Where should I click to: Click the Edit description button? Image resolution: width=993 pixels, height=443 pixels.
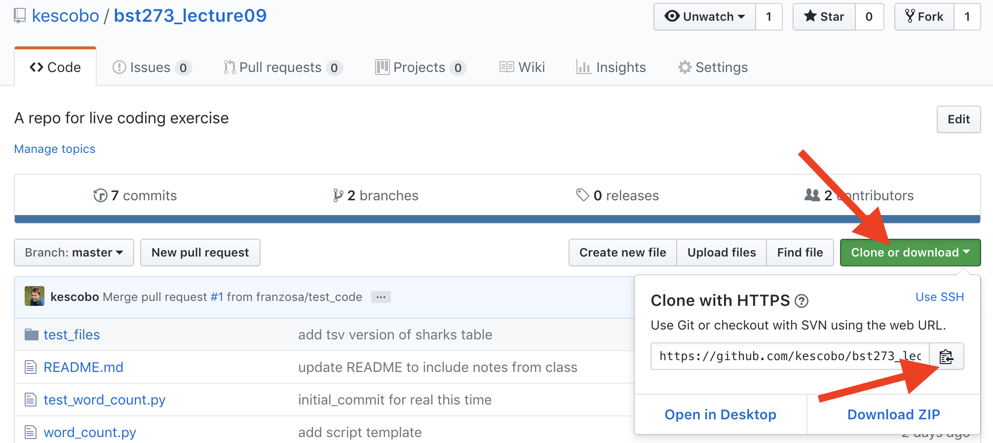(958, 119)
